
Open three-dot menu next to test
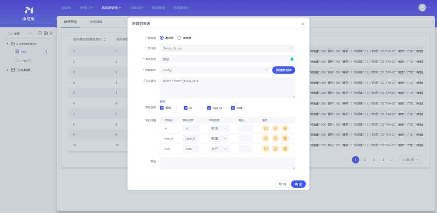pos(46,52)
